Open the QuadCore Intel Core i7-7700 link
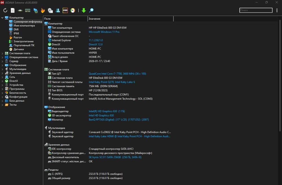This screenshot has height=185, width=282. click(117, 74)
